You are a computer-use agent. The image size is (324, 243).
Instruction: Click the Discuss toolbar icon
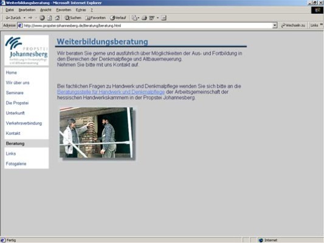[164, 18]
